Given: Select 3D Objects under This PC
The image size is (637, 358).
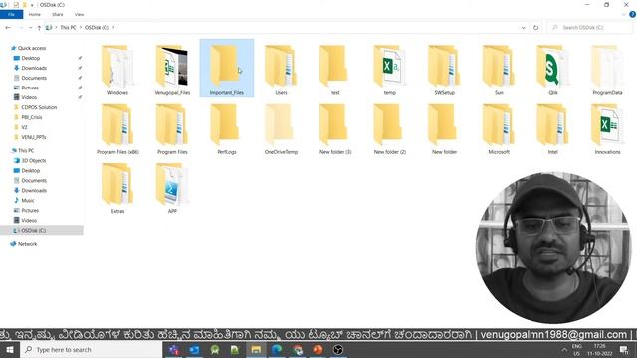Looking at the screenshot, I should click(33, 161).
